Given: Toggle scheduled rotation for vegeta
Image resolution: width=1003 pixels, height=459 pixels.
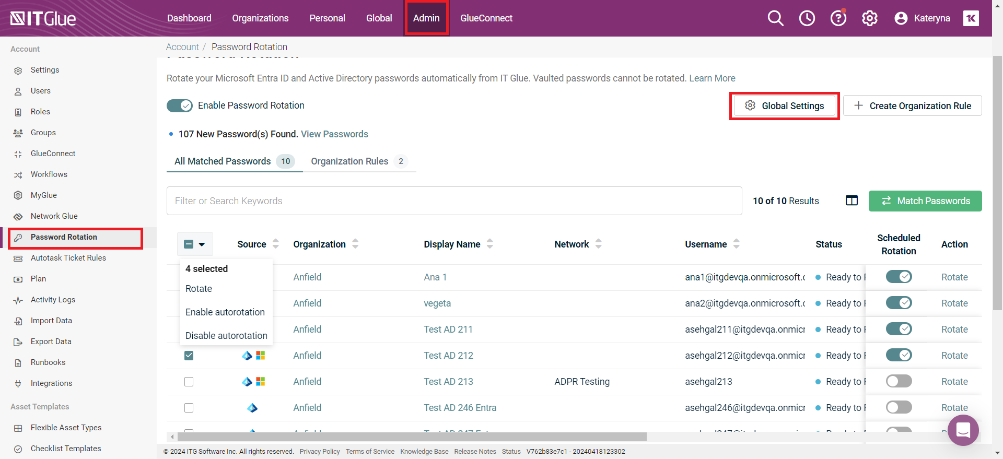Looking at the screenshot, I should tap(899, 303).
